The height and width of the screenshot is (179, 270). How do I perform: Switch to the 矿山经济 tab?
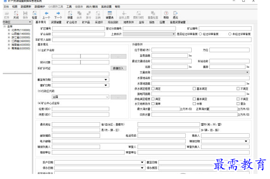point(72,22)
